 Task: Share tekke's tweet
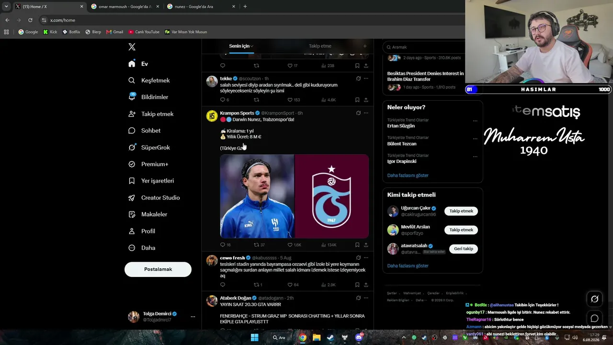(366, 100)
